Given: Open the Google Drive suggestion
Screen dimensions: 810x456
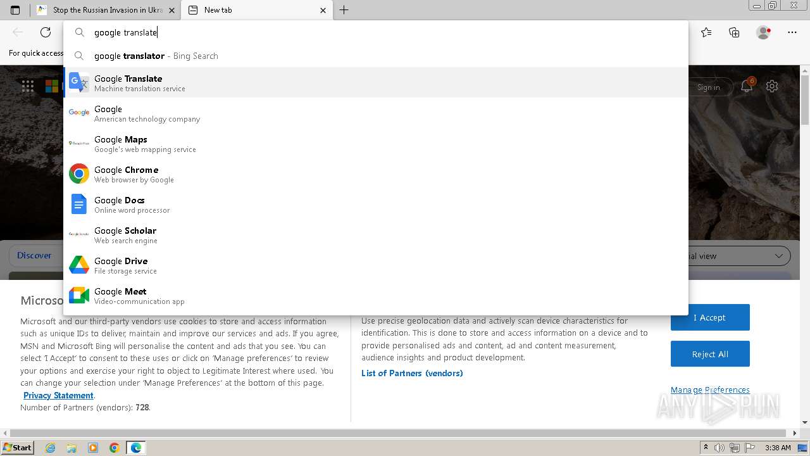Looking at the screenshot, I should click(x=376, y=265).
